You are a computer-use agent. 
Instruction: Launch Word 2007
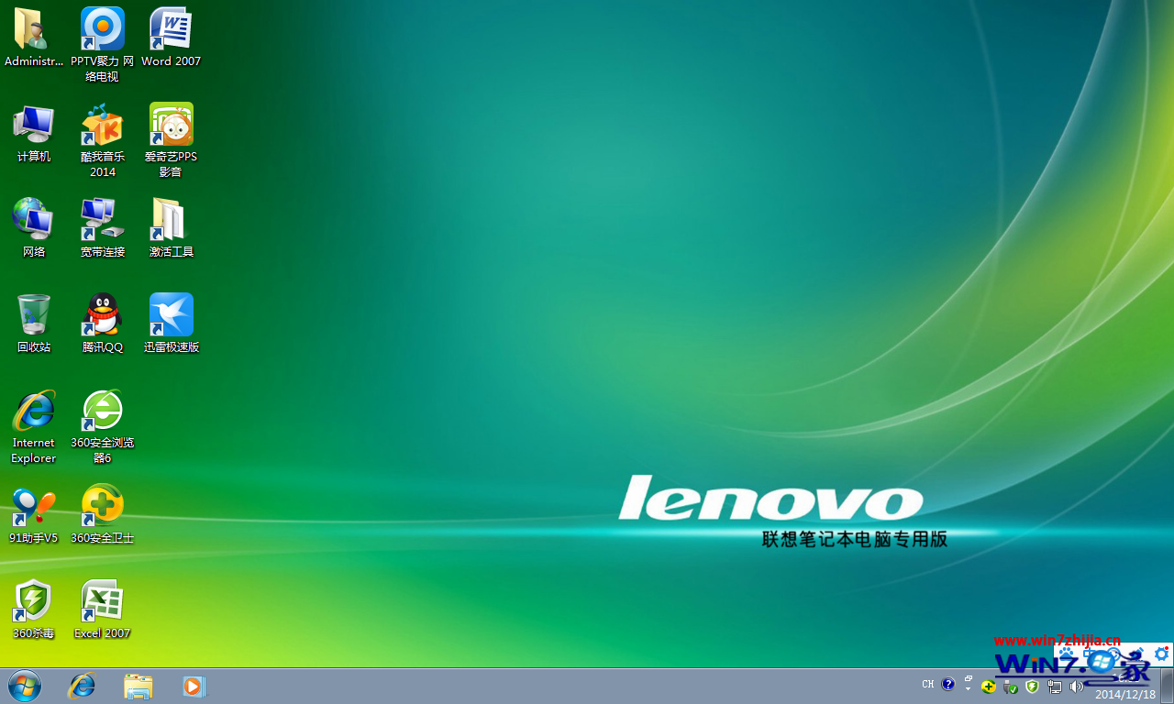tap(171, 27)
